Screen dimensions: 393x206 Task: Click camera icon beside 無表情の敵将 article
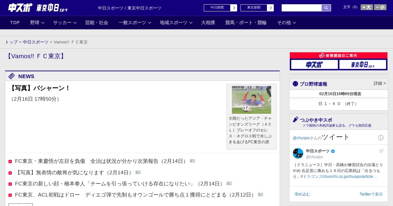coord(138,172)
